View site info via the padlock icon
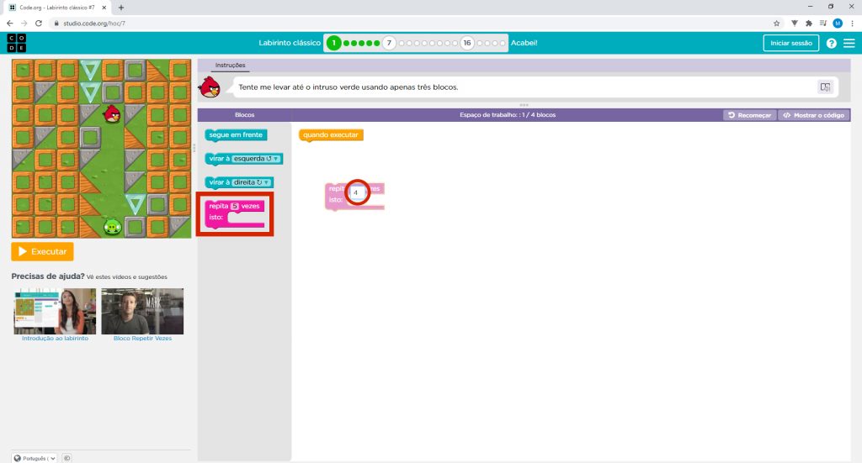The height and width of the screenshot is (463, 862). pos(56,23)
